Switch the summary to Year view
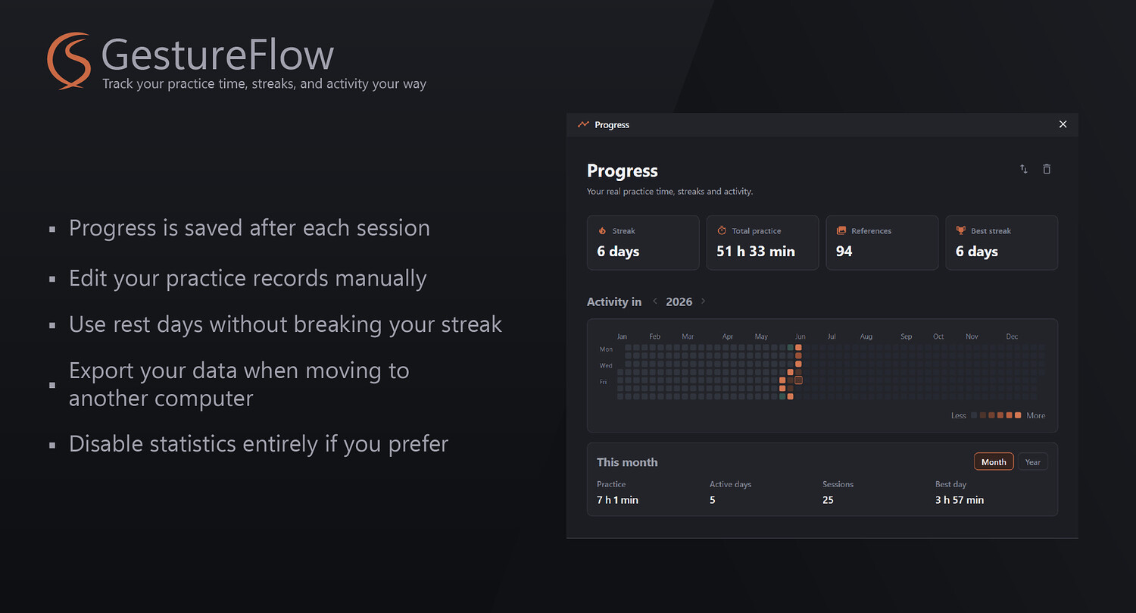This screenshot has height=613, width=1136. point(1033,461)
